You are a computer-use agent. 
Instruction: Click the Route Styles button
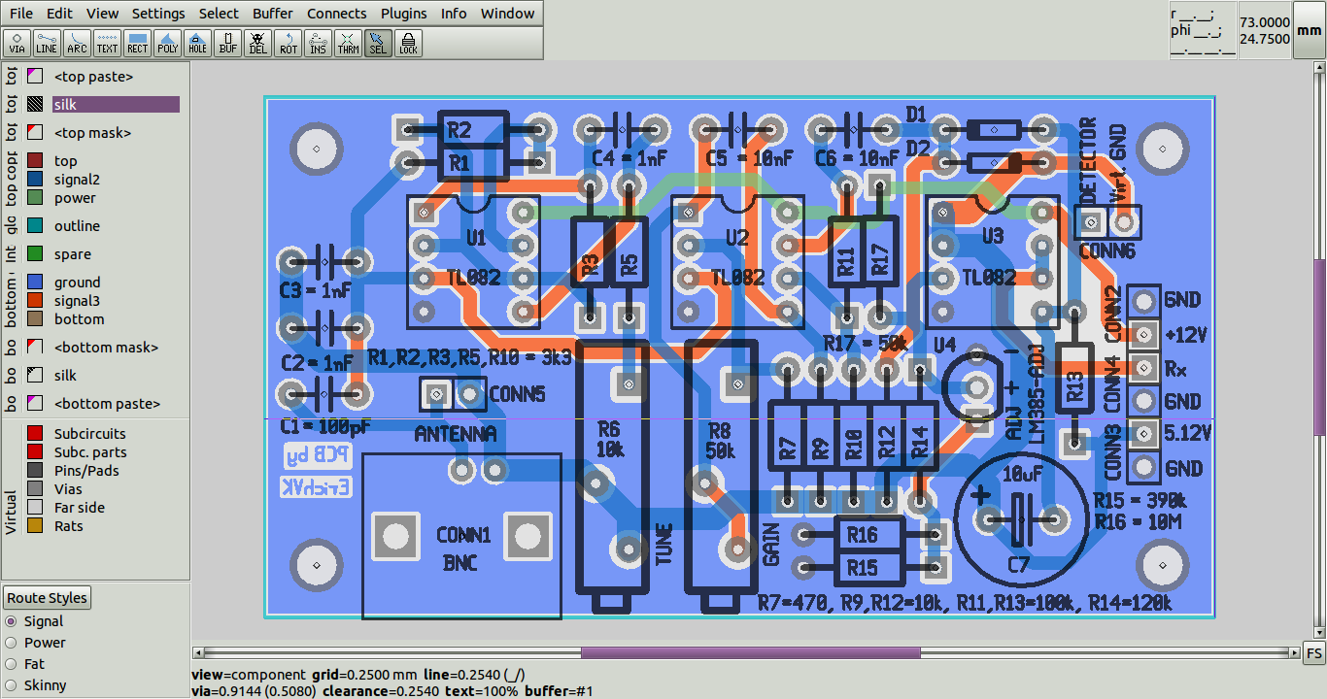coord(47,598)
